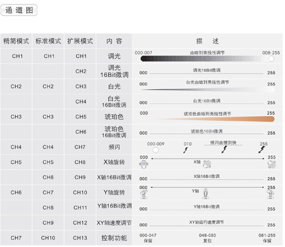Click the 频闪 content cell

[x=114, y=147]
